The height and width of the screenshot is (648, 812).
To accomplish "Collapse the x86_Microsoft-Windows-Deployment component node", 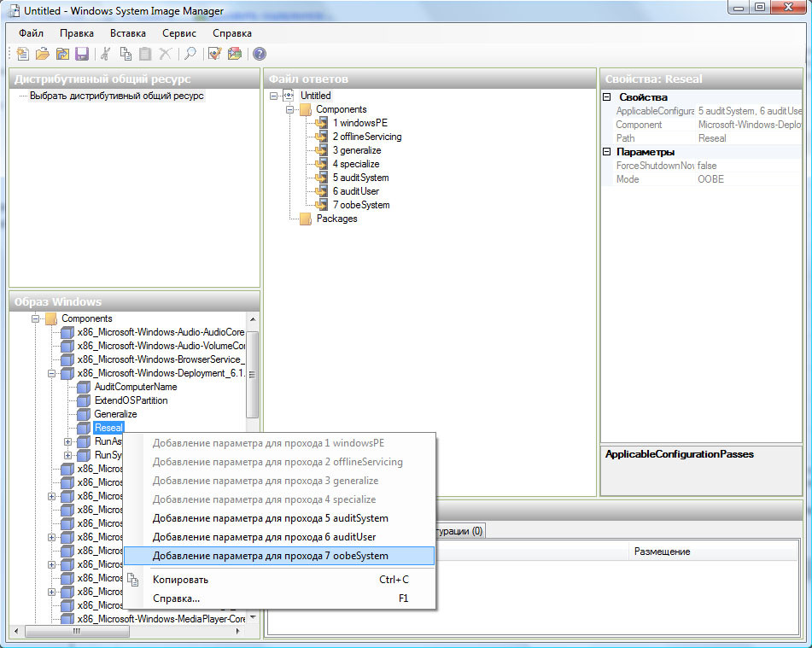I will [x=52, y=373].
